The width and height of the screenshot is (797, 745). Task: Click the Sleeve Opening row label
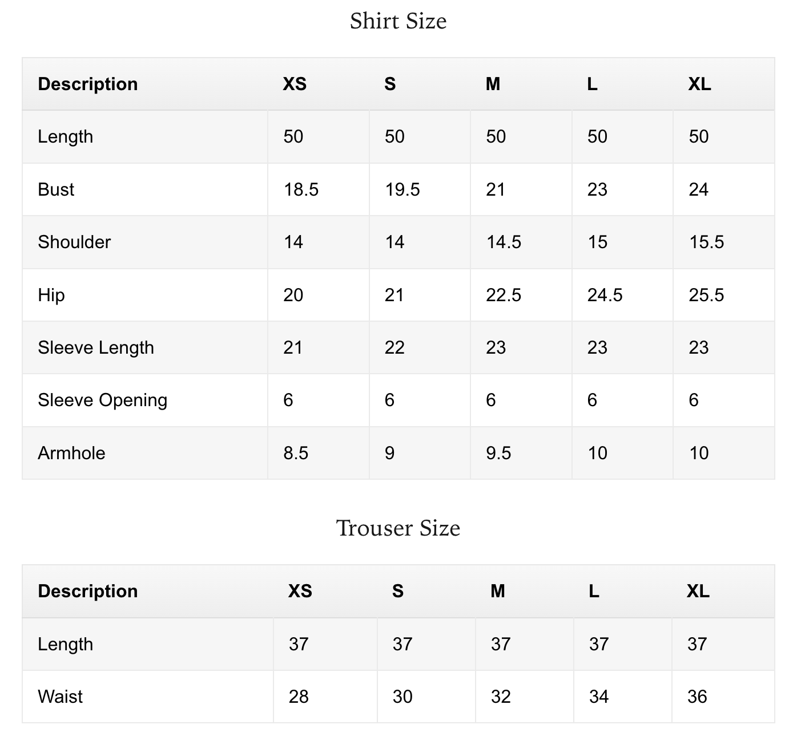coord(103,400)
